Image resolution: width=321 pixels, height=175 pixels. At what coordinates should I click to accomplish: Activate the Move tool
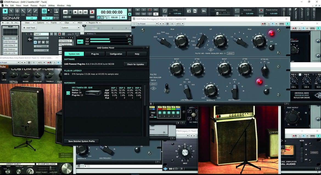[x=17, y=11]
